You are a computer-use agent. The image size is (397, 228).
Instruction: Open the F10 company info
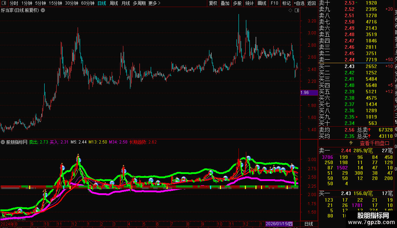click(x=274, y=3)
